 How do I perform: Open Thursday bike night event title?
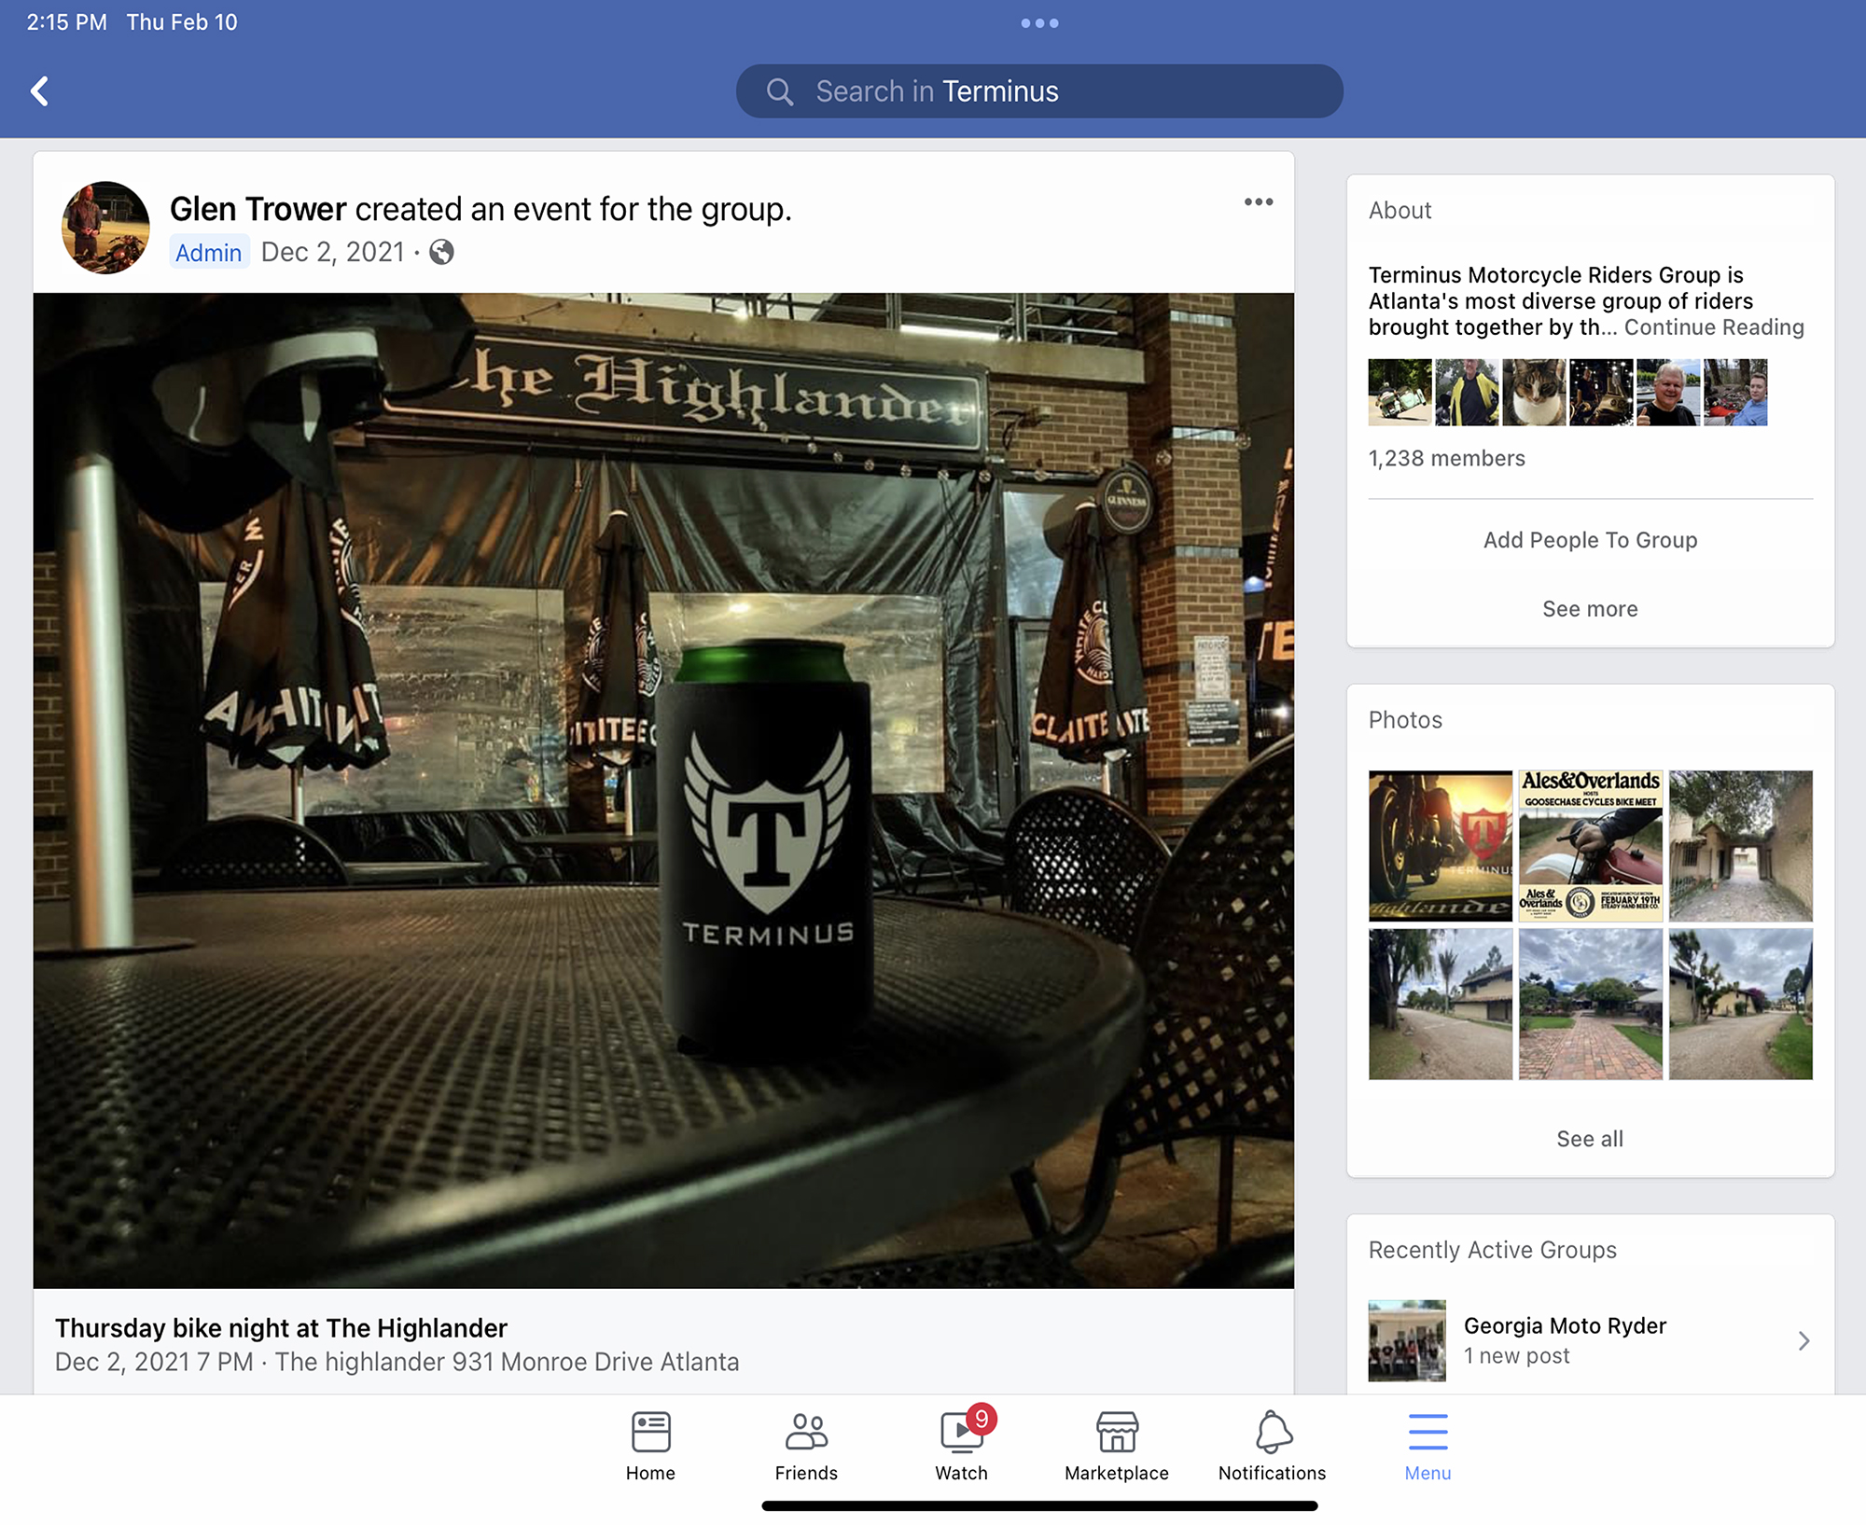(x=281, y=1327)
